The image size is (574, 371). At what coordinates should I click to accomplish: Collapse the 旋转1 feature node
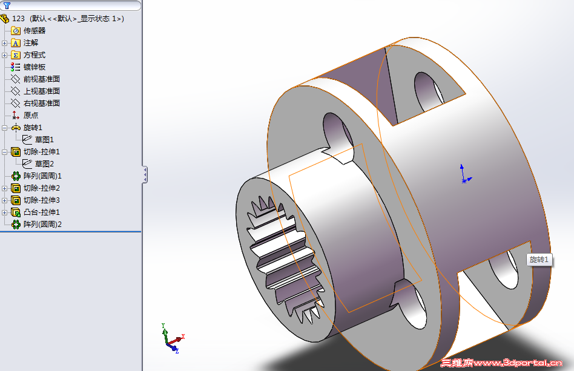pos(4,128)
